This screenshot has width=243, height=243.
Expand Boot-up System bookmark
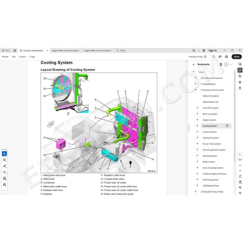tap(197, 114)
